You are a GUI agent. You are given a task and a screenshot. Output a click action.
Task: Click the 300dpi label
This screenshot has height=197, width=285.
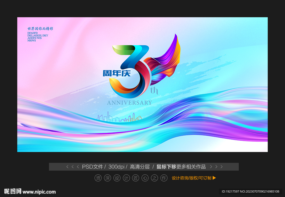click(116, 167)
